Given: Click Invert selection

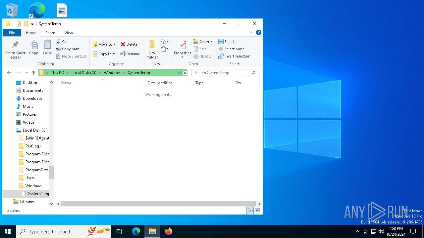Looking at the screenshot, I should click(x=234, y=56).
